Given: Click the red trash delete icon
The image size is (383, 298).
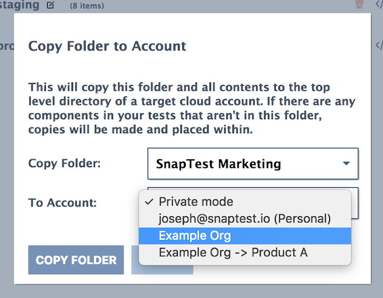Looking at the screenshot, I should coord(359,4).
